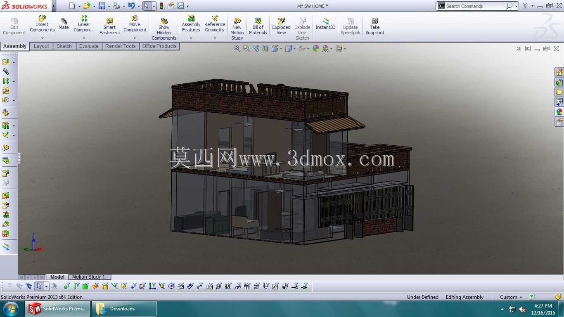
Task: Open the Windows Start menu
Action: 11,309
